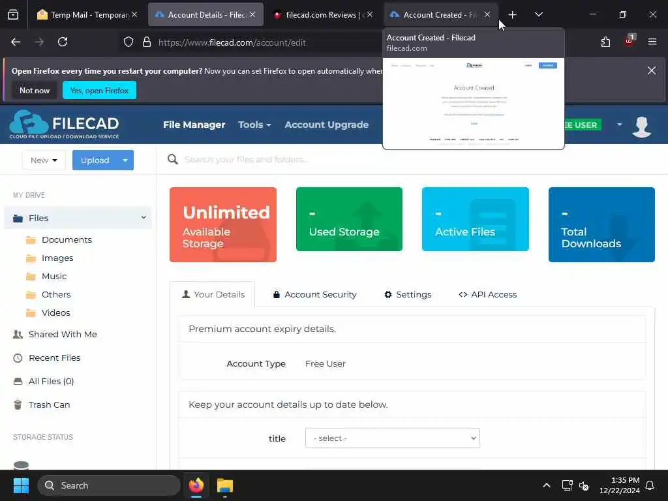The width and height of the screenshot is (668, 501).
Task: Open the Trash Can link
Action: click(49, 404)
